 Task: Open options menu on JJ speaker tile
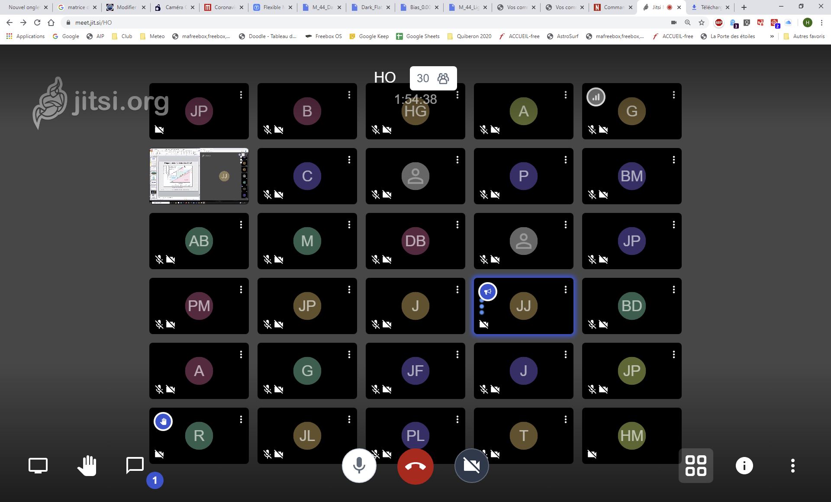[566, 290]
